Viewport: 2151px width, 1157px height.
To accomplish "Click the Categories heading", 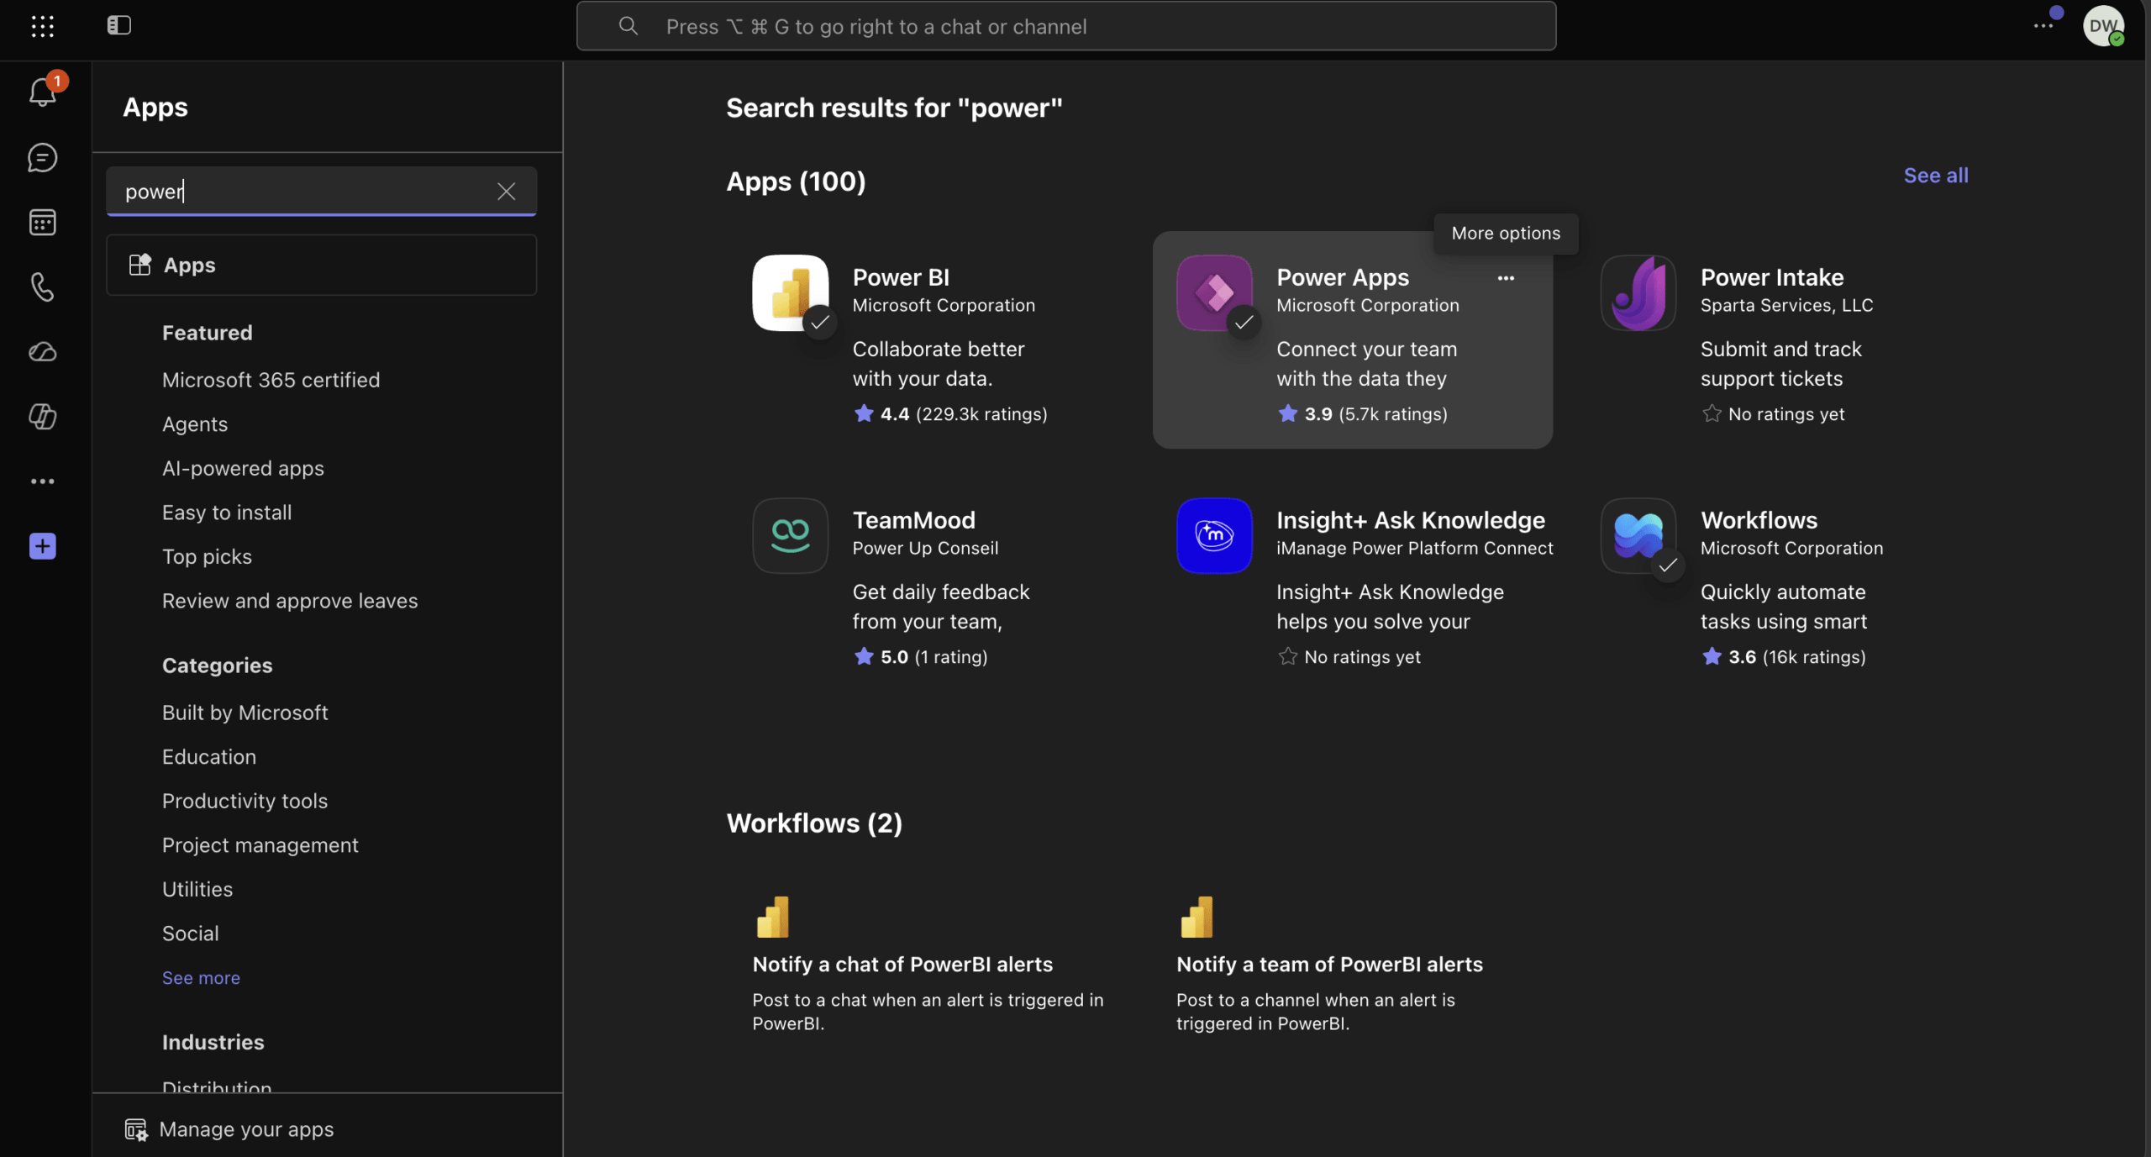I will (x=217, y=665).
